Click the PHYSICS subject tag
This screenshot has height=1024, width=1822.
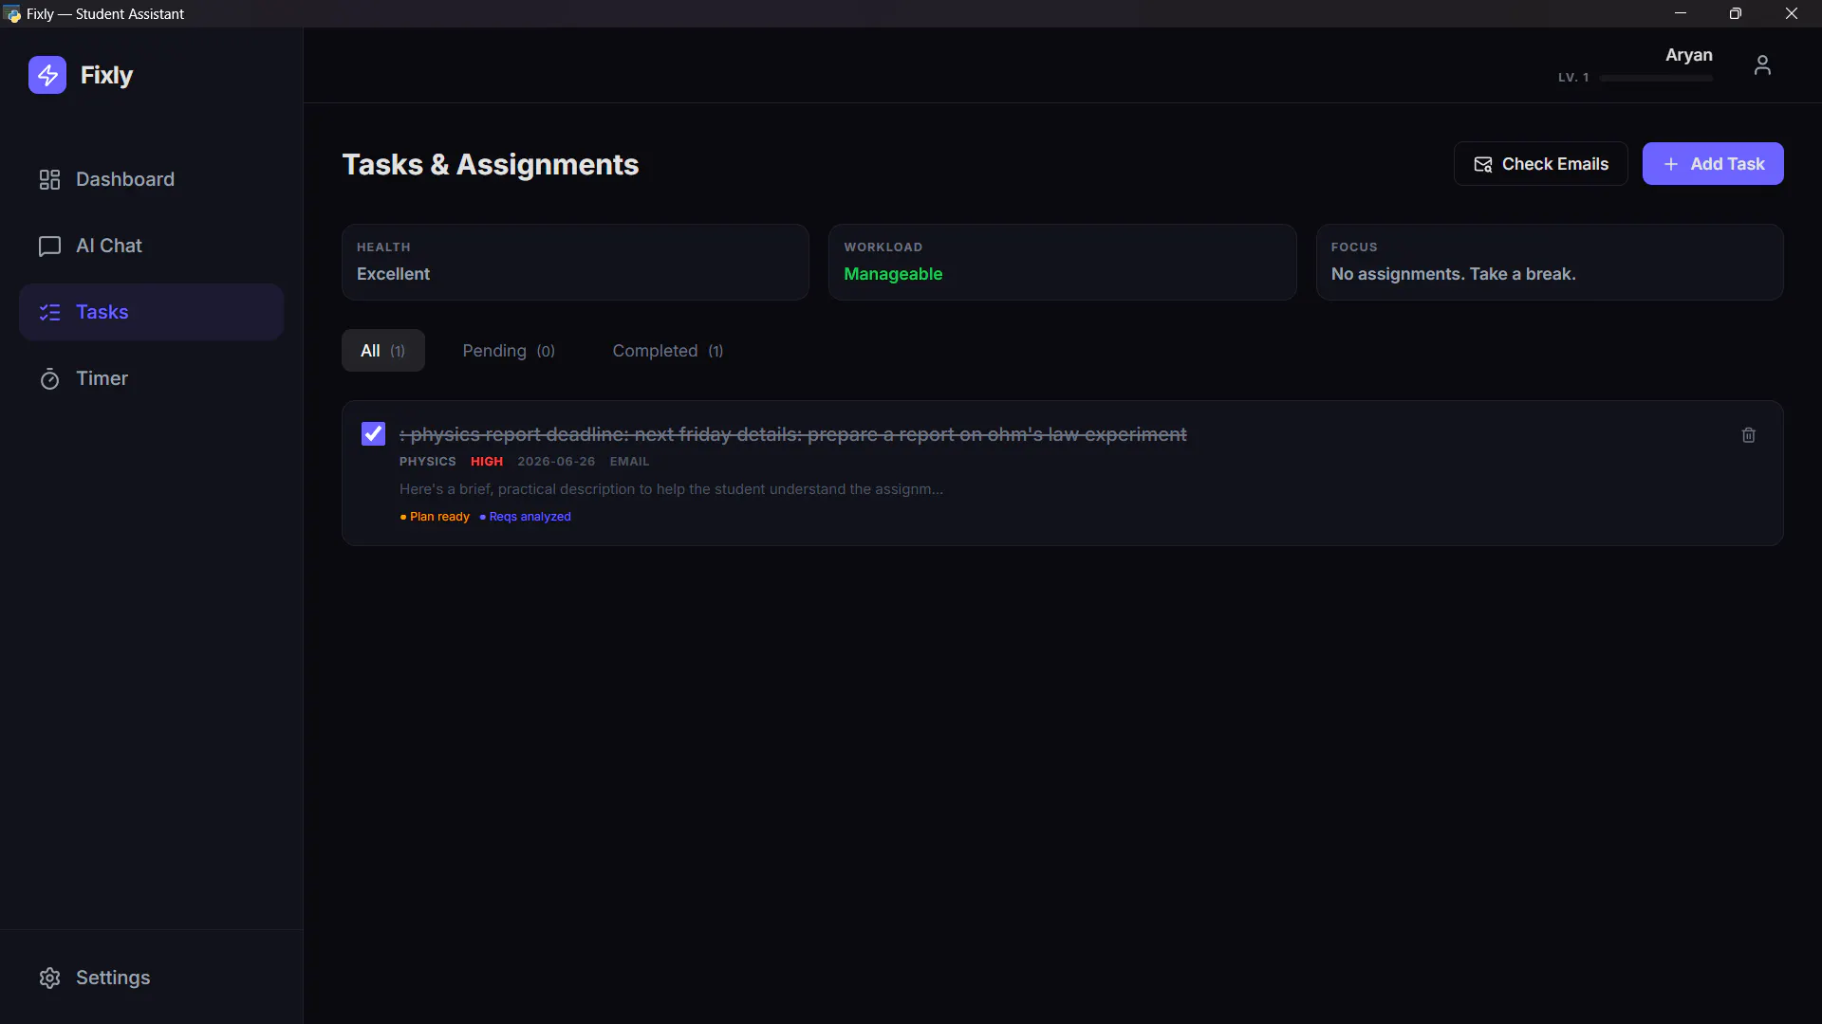tap(427, 462)
